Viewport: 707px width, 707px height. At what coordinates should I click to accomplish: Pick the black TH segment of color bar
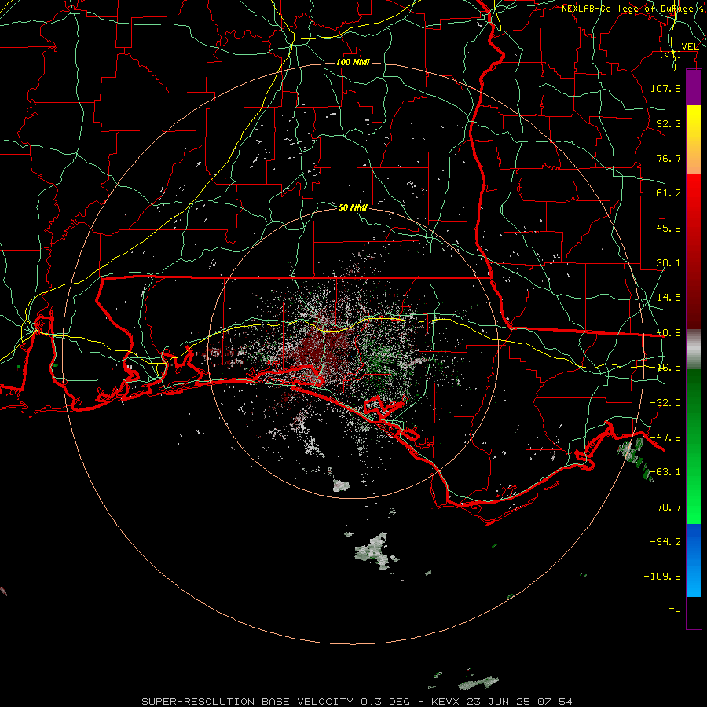pyautogui.click(x=694, y=612)
